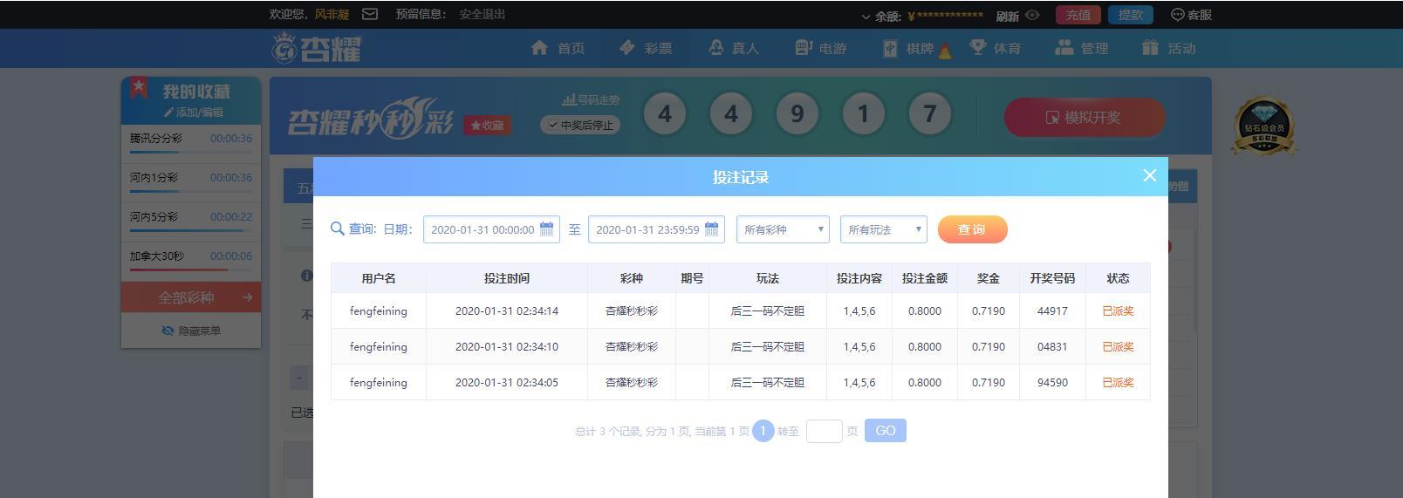Click the 开奖号码 column header

[x=1052, y=278]
